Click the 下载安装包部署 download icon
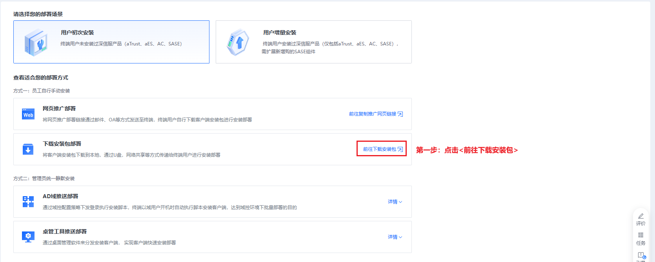This screenshot has height=262, width=655. point(28,149)
